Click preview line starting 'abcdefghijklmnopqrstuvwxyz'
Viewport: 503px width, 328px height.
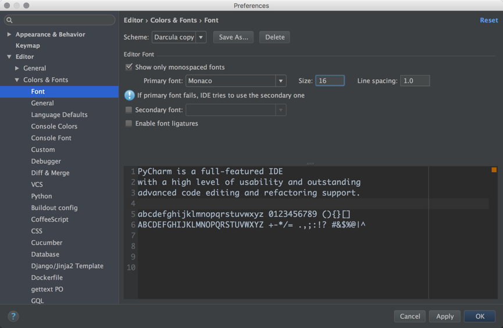pyautogui.click(x=244, y=214)
